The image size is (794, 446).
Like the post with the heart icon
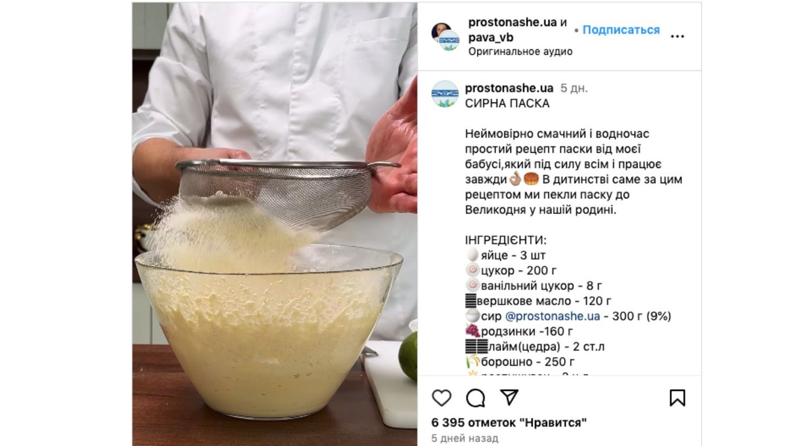[442, 398]
